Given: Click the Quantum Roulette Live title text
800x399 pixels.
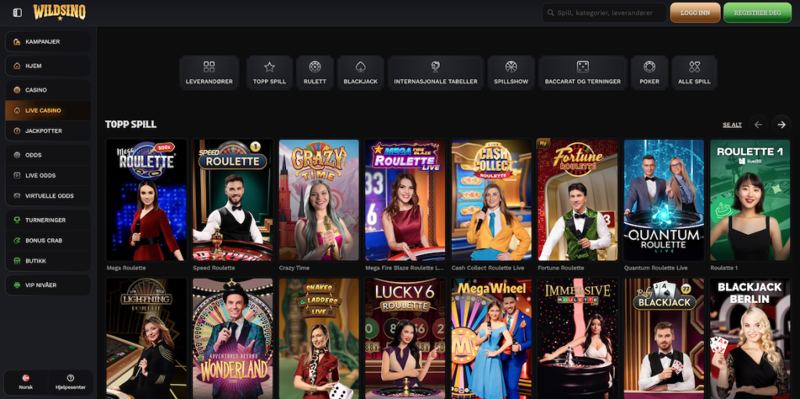Looking at the screenshot, I should point(655,268).
